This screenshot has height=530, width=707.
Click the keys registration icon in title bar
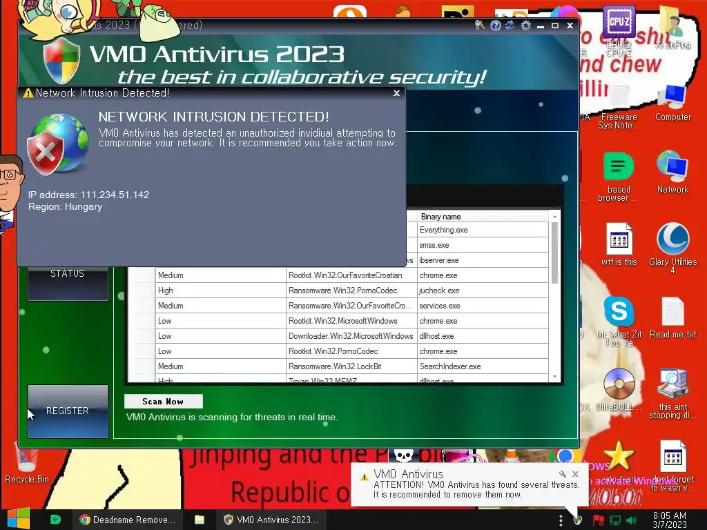480,26
